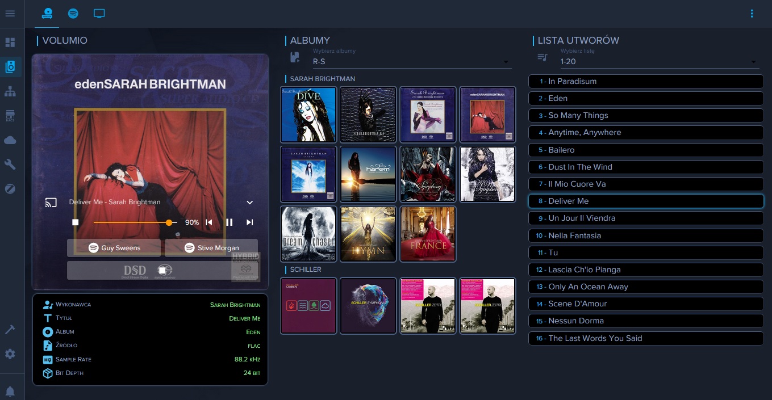772x400 pixels.
Task: Play track 3 - So Many Things
Action: tap(646, 115)
